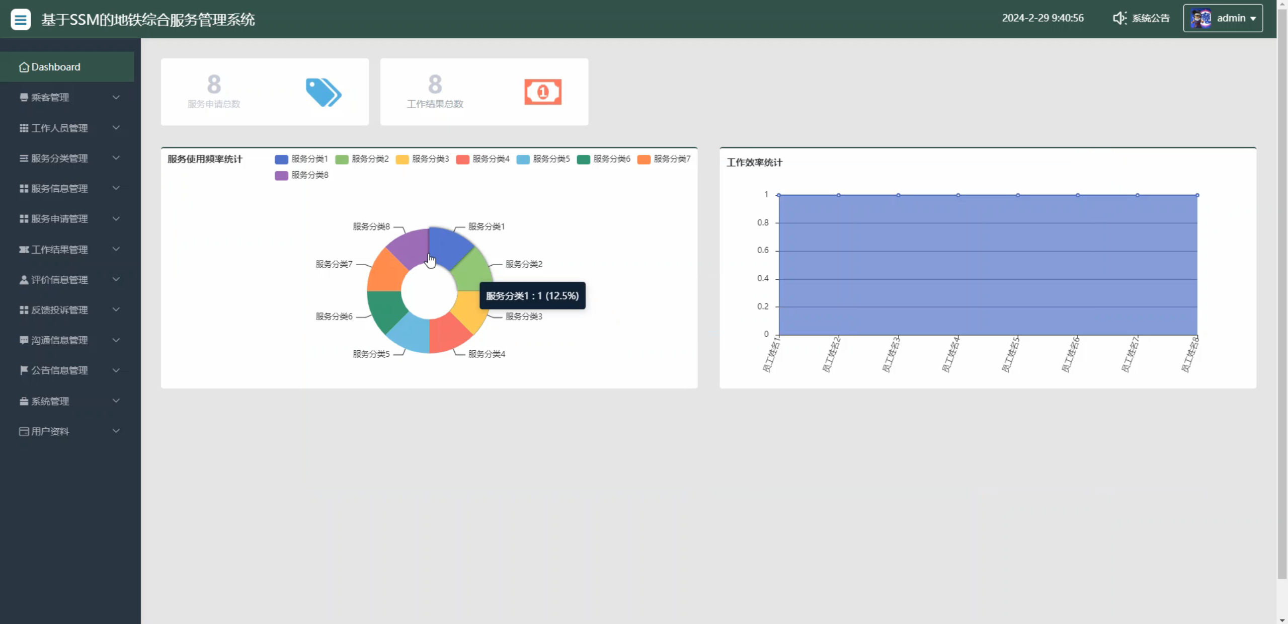This screenshot has width=1288, height=624.
Task: Open the 服务申请管理 menu
Action: click(x=59, y=219)
